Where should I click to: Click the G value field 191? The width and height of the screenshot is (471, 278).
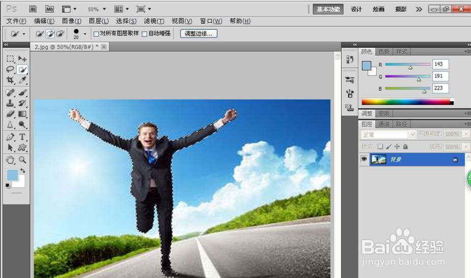click(x=441, y=76)
